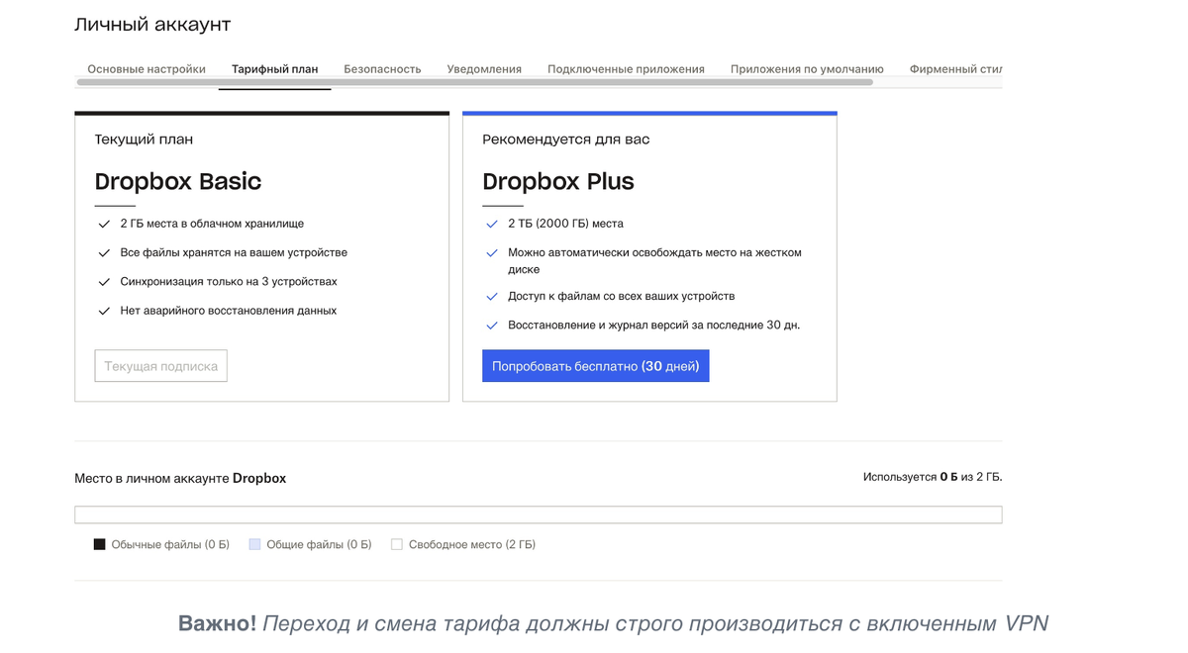The height and width of the screenshot is (653, 1188).
Task: Switch to the Безопасность tab
Action: tap(382, 69)
